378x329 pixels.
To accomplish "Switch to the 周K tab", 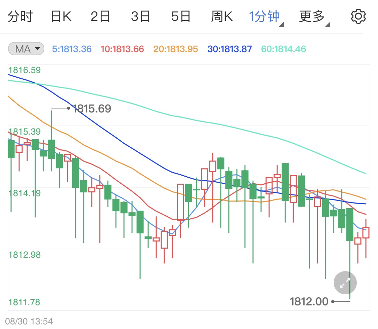I will point(222,16).
